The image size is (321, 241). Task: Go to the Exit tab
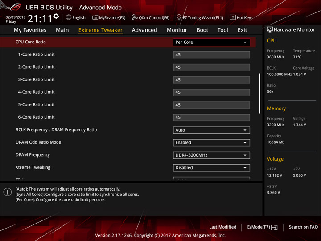click(242, 30)
